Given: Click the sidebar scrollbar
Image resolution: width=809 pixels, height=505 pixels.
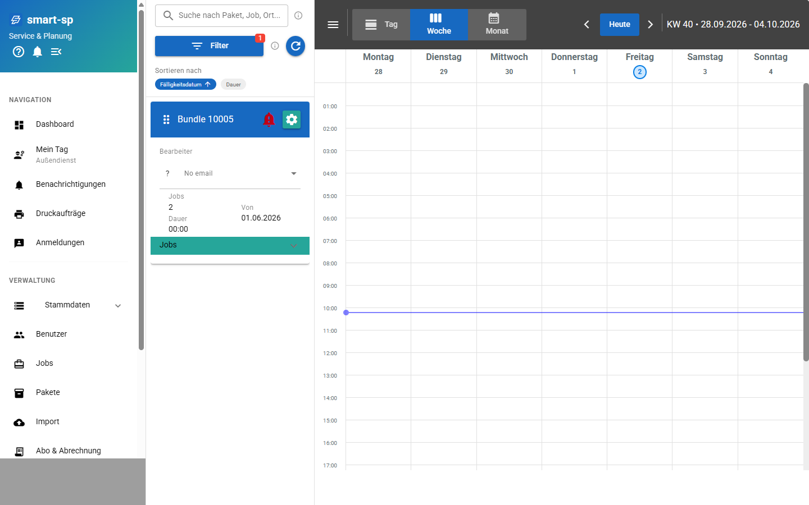Looking at the screenshot, I should click(142, 180).
